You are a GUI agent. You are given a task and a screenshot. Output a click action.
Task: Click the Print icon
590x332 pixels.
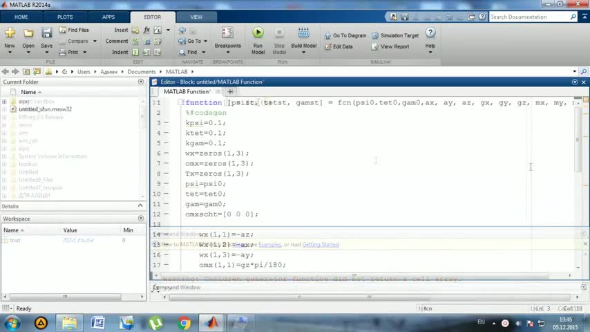coord(62,53)
